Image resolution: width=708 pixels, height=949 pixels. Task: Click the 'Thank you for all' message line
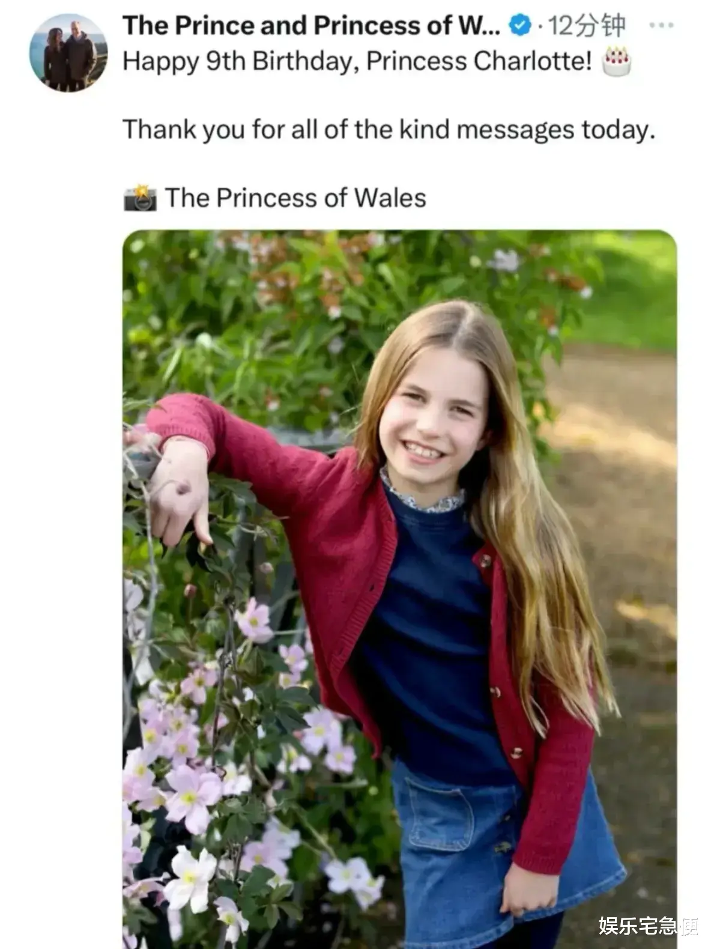pyautogui.click(x=389, y=129)
